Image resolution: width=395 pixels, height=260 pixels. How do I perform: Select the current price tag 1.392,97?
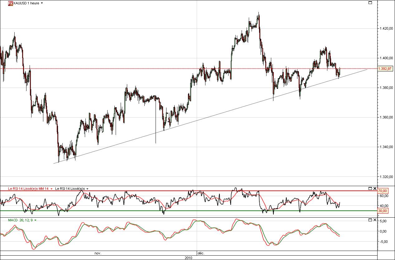point(385,69)
